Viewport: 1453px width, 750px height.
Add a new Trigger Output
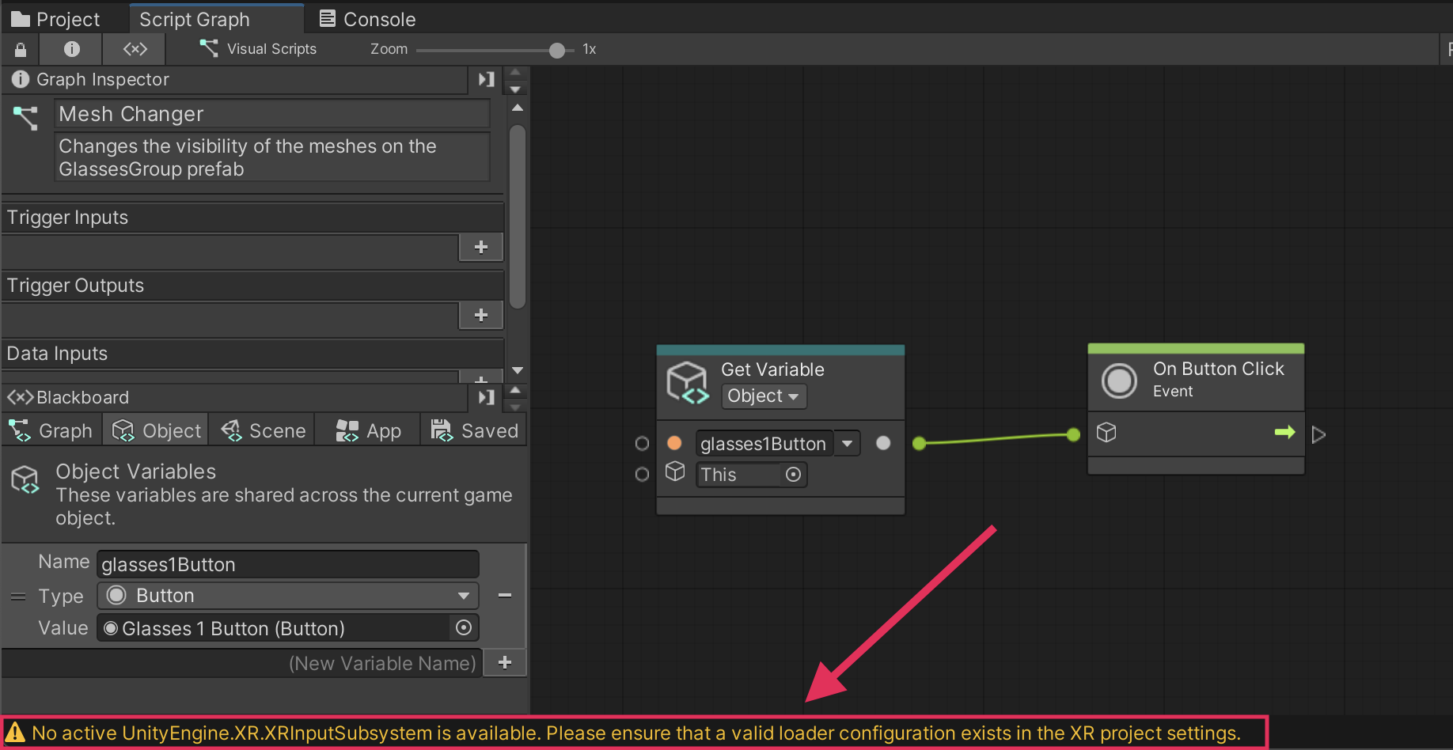click(x=480, y=316)
